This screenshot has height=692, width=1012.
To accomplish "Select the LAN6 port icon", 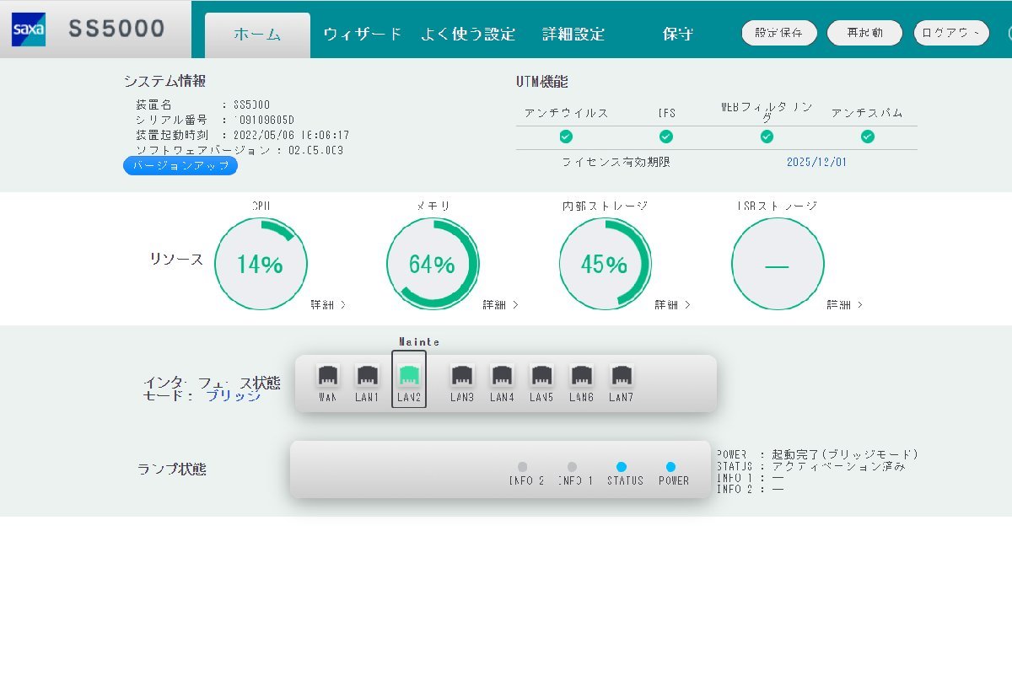I will point(581,375).
